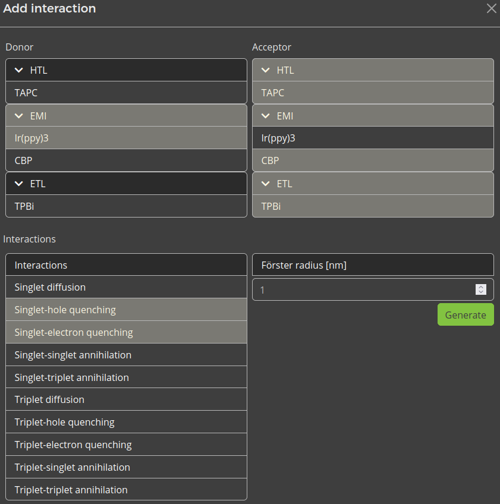This screenshot has width=500, height=504.
Task: Collapse the Acceptor HTL group chevron
Action: click(266, 70)
